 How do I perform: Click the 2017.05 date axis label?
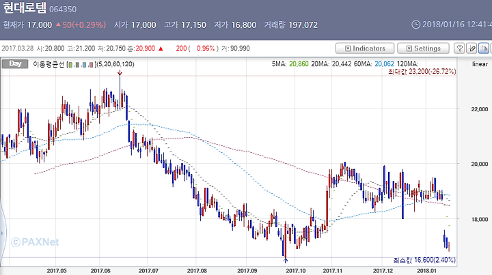pyautogui.click(x=57, y=271)
